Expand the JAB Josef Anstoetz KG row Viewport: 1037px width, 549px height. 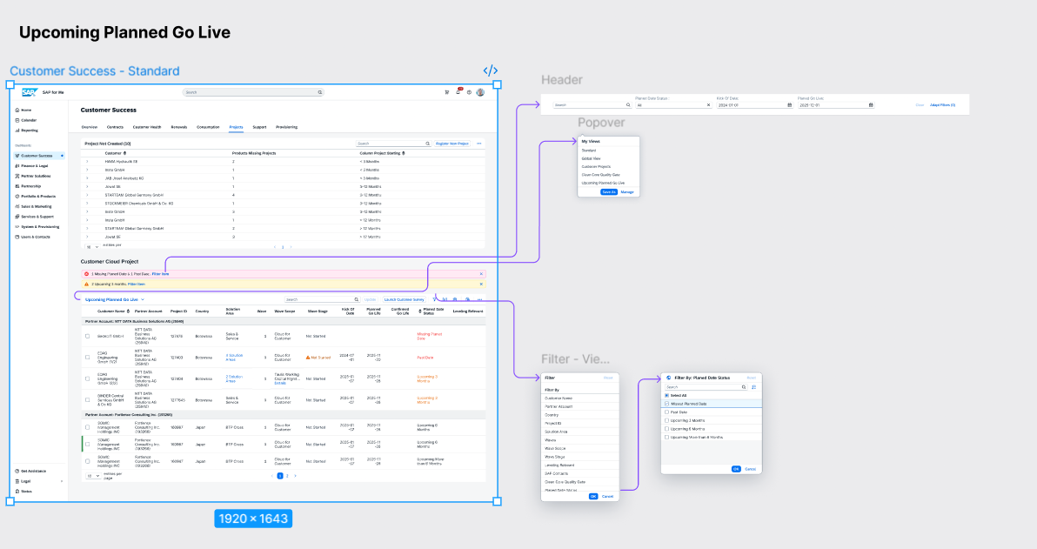(x=87, y=178)
